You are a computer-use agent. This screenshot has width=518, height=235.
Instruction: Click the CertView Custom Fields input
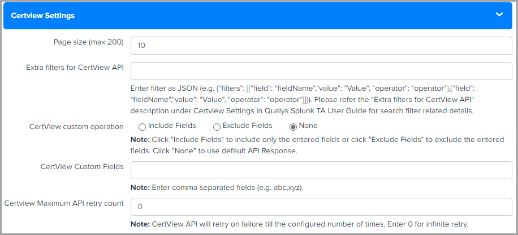(x=321, y=170)
